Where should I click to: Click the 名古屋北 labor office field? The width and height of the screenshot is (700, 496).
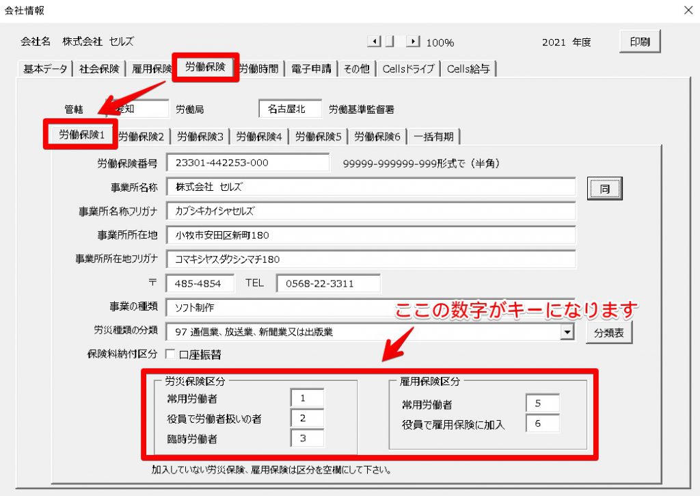290,109
